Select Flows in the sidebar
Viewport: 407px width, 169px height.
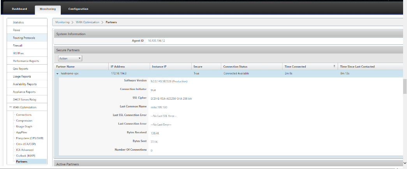point(27,30)
